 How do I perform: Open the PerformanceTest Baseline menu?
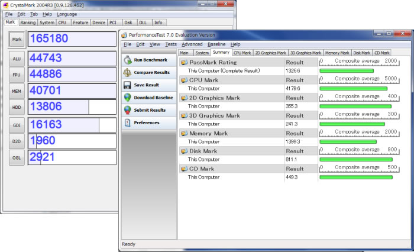[216, 44]
